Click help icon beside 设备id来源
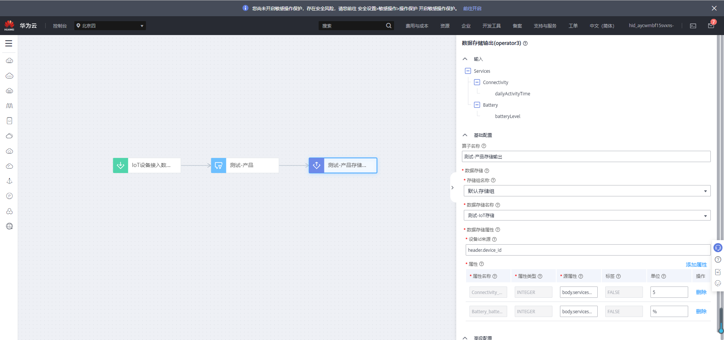The width and height of the screenshot is (724, 340). pos(494,239)
